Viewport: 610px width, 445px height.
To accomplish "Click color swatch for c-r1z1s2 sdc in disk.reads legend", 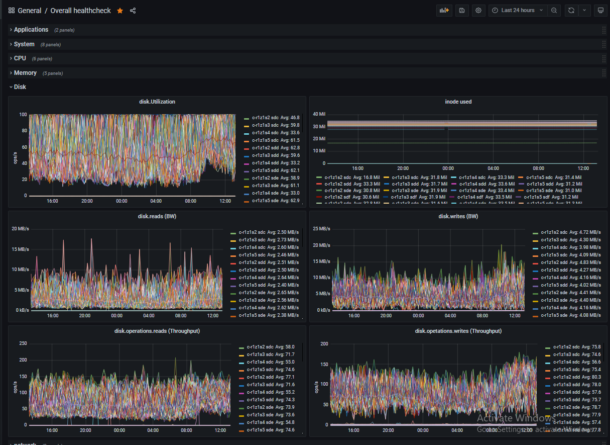I will click(233, 233).
